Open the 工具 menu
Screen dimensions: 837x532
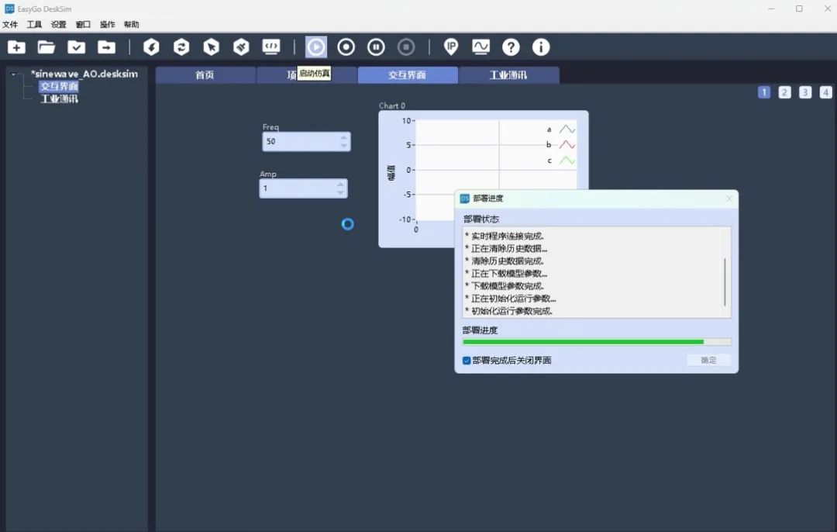pos(34,25)
